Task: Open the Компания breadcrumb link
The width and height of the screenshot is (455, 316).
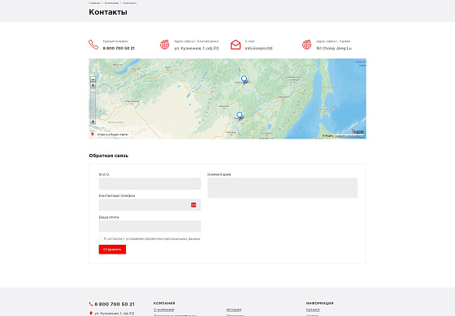Action: click(112, 3)
